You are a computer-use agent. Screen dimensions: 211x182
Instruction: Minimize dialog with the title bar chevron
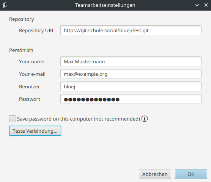(197, 5)
